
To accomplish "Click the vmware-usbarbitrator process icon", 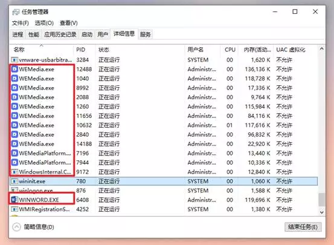I will [x=14, y=60].
